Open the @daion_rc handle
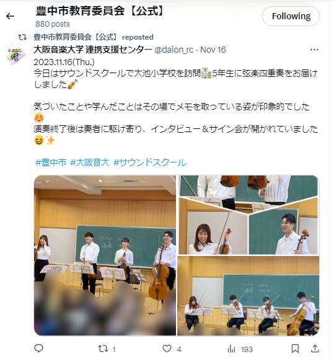The image size is (334, 359). pos(174,50)
